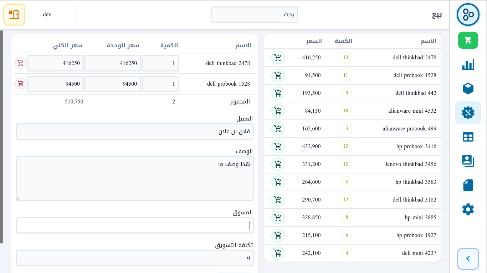The width and height of the screenshot is (487, 273).
Task: Open the invoices document icon in sidebar
Action: point(468,185)
